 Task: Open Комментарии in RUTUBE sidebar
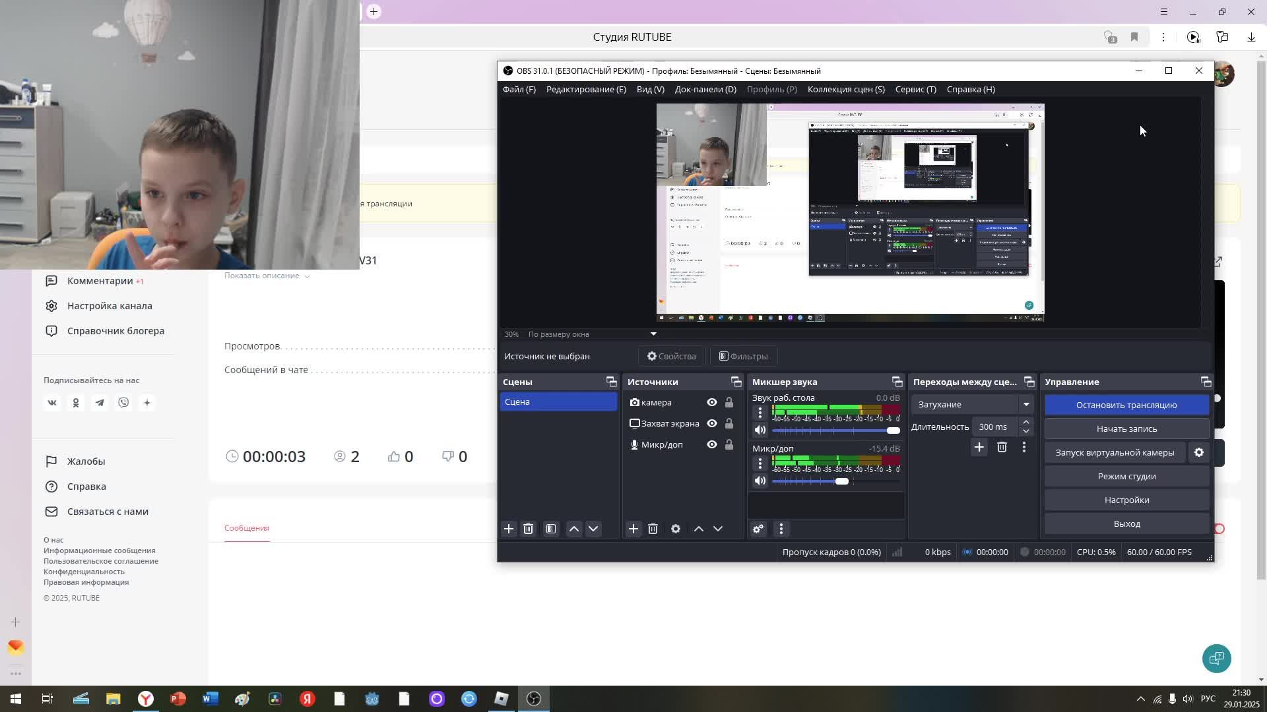point(100,281)
